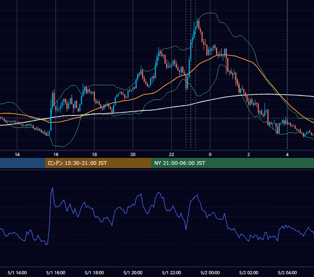Click the 18 time axis label
This screenshot has height=277, width=314.
[94, 155]
